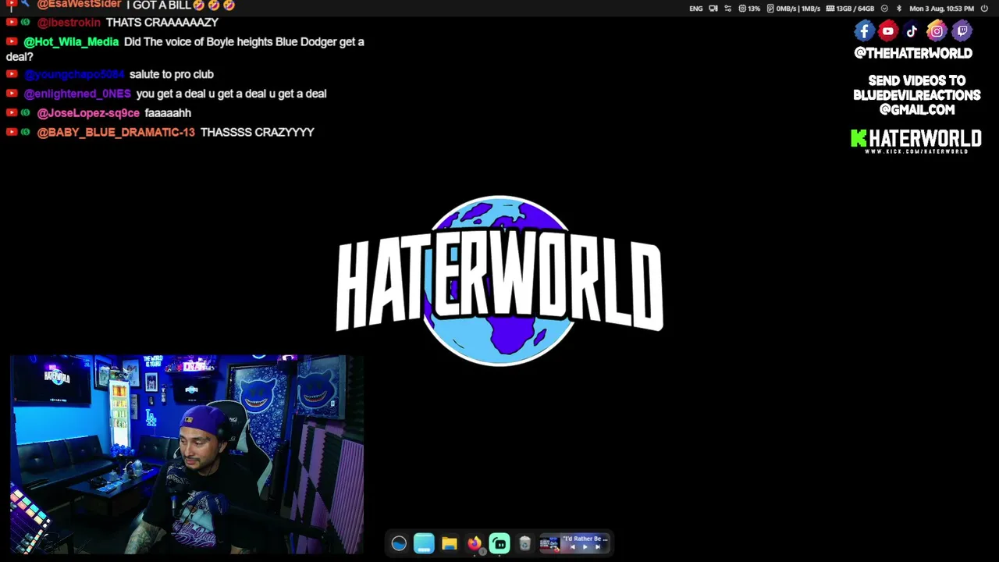
Task: Open the display/monitor icon in top bar
Action: [x=713, y=9]
